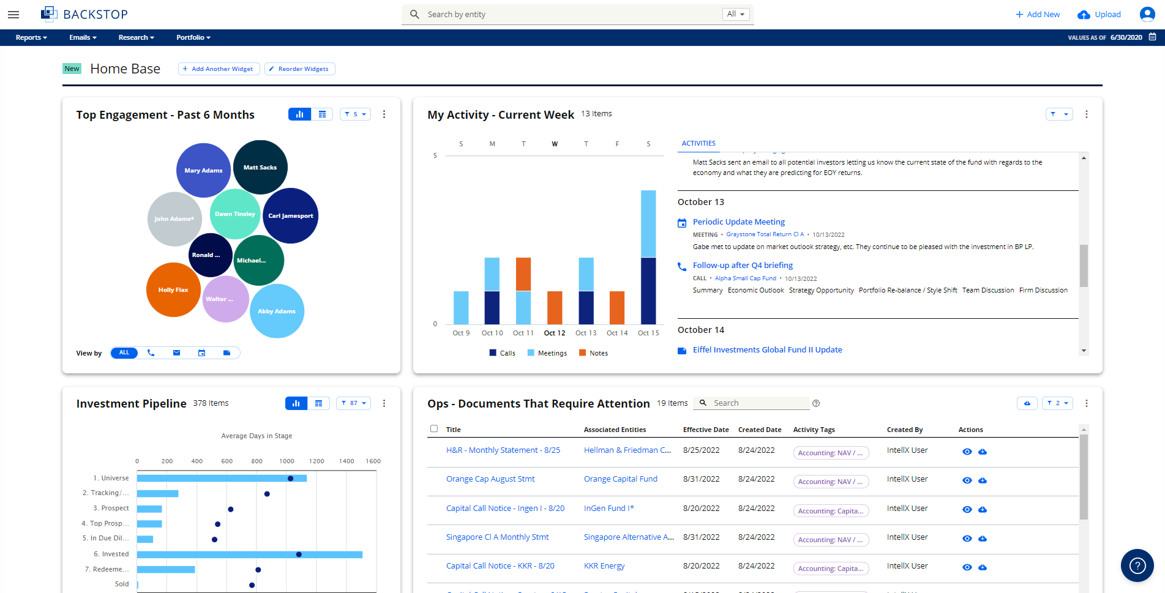Select the email filter in View by toggle

point(176,353)
